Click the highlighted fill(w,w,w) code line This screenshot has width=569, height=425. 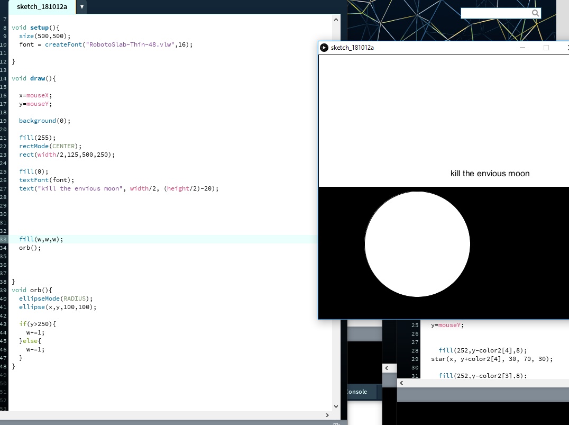(41, 239)
